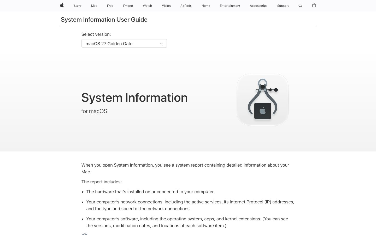Click the bullet about network connections

click(x=190, y=205)
